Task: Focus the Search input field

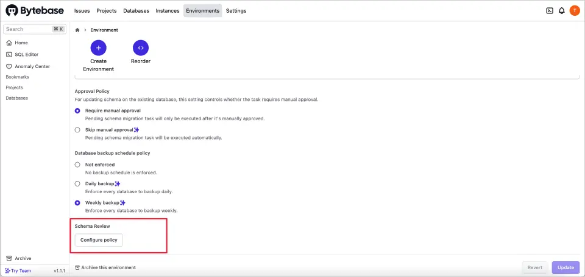Action: point(27,29)
